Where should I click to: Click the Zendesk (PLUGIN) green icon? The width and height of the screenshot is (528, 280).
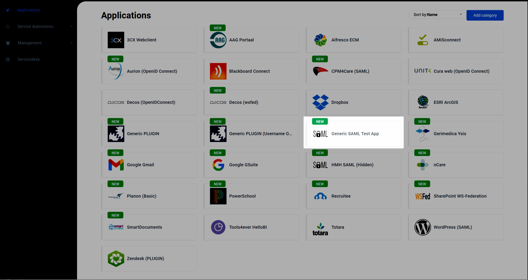pyautogui.click(x=116, y=259)
